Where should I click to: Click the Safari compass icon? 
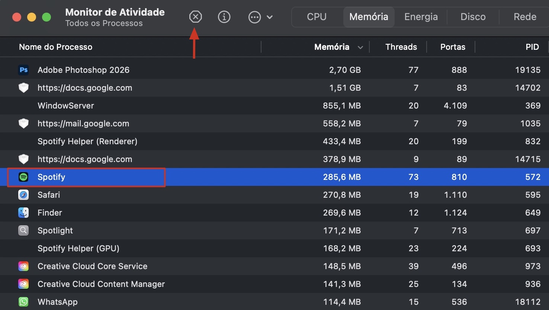coord(23,195)
